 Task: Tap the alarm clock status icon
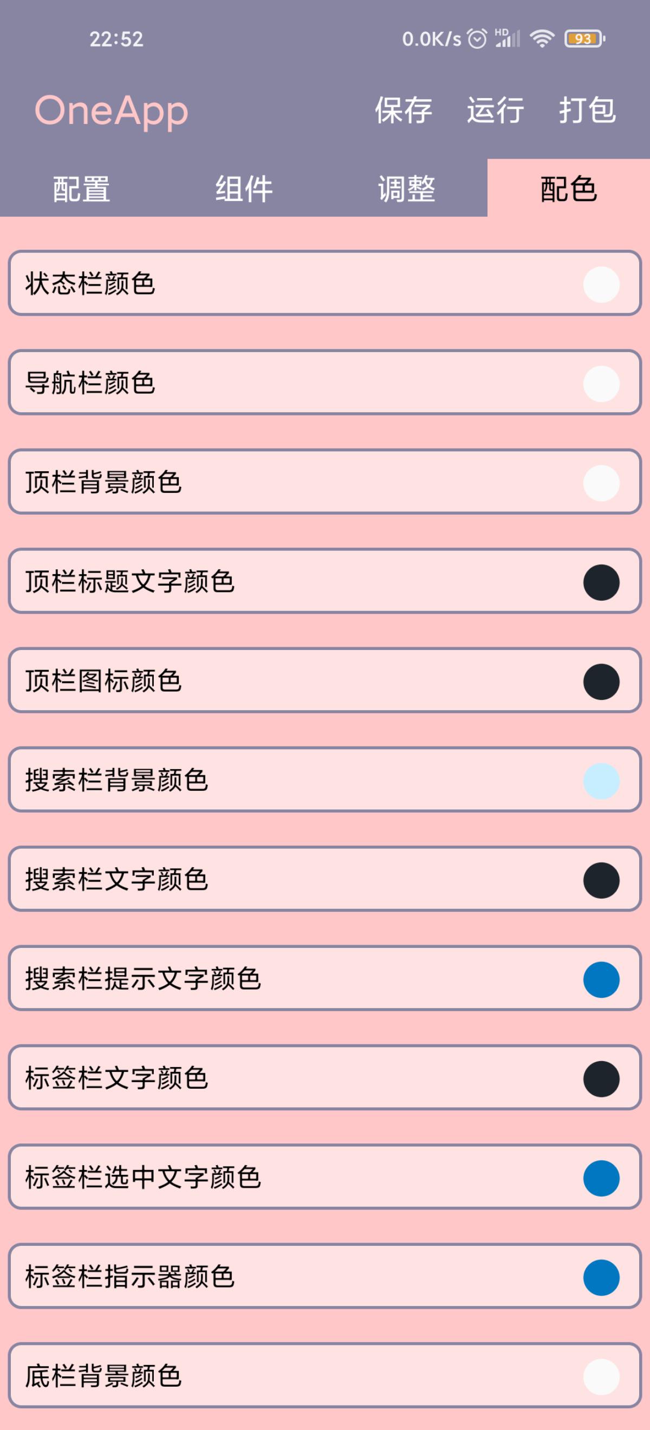477,39
